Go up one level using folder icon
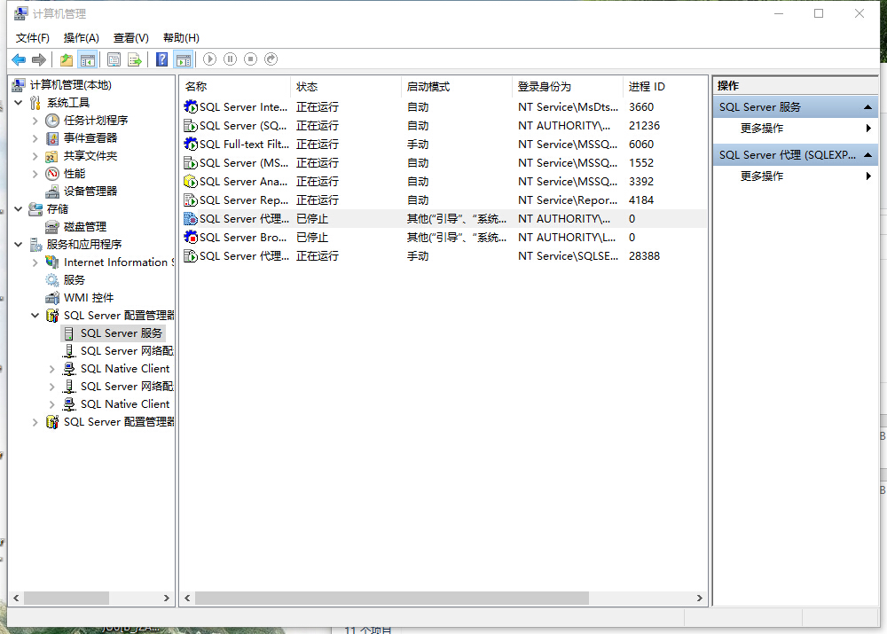Image resolution: width=887 pixels, height=634 pixels. pyautogui.click(x=67, y=59)
